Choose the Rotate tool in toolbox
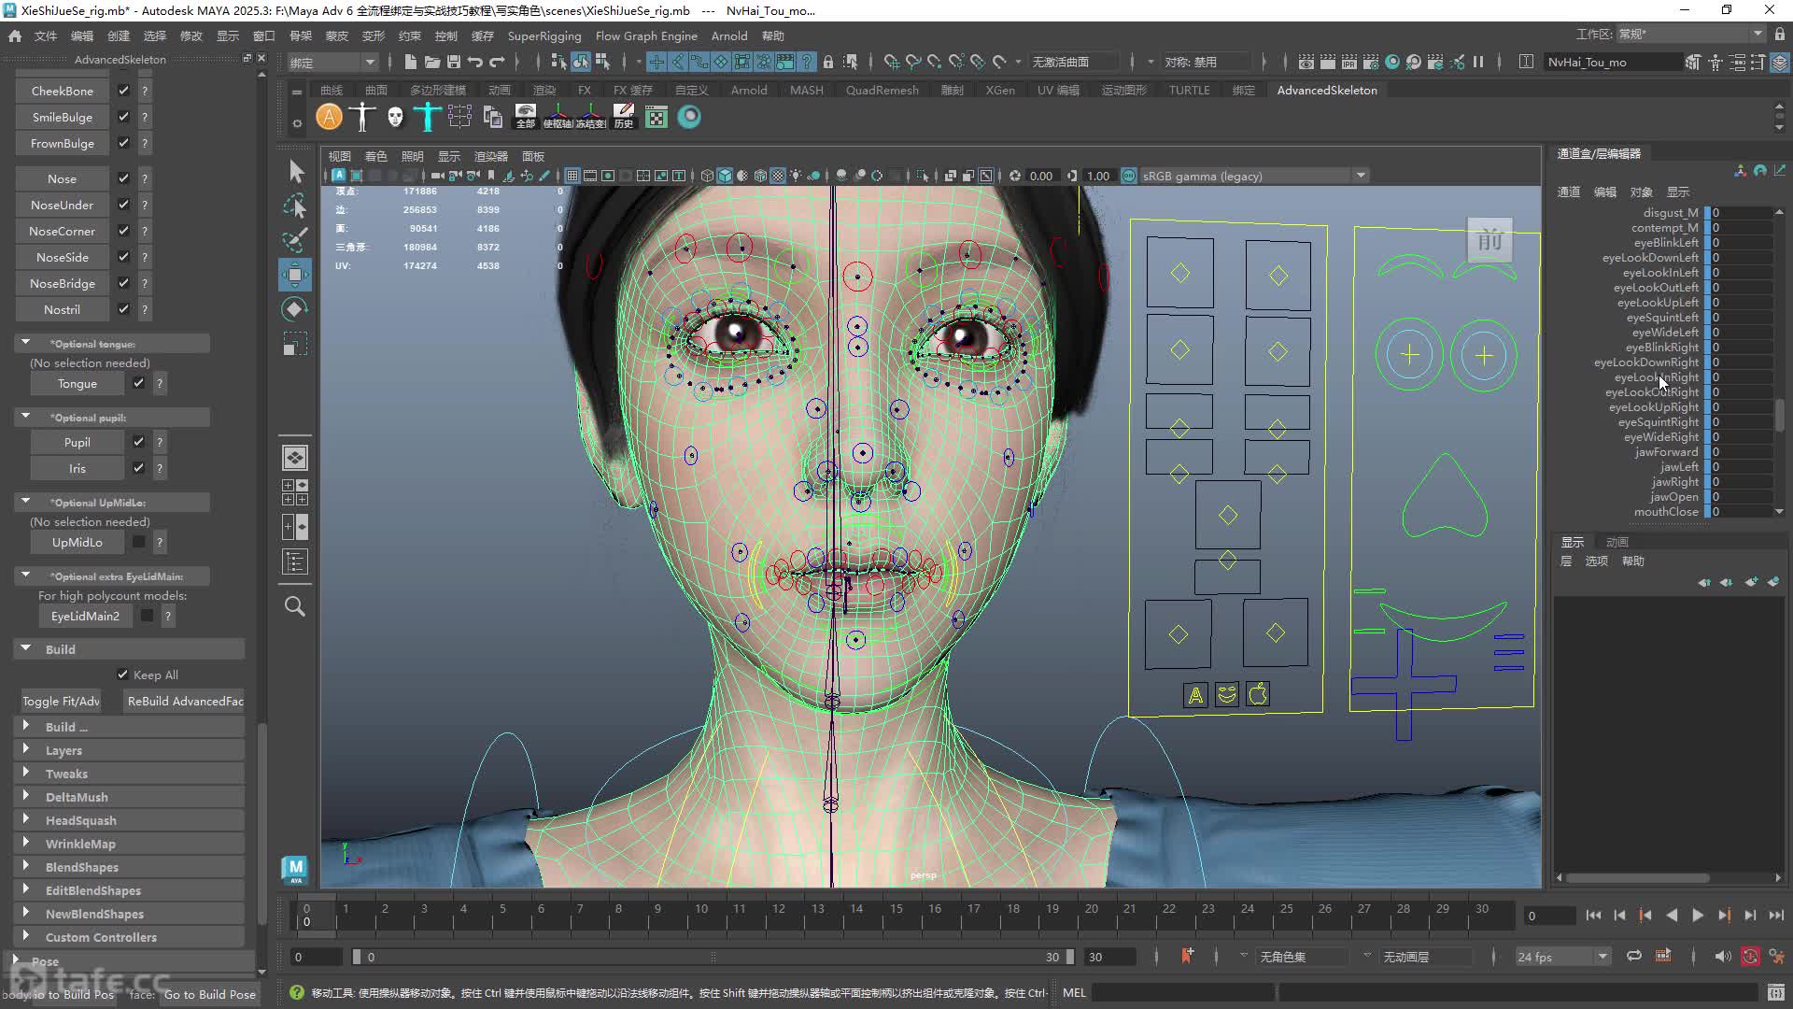Viewport: 1793px width, 1009px height. coord(294,309)
